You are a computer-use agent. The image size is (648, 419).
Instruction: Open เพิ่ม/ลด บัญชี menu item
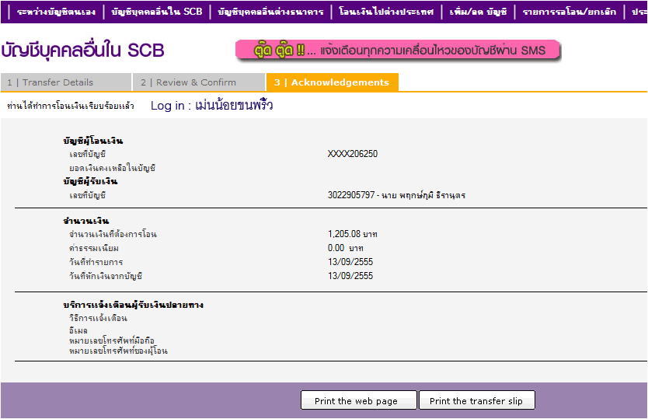(478, 12)
